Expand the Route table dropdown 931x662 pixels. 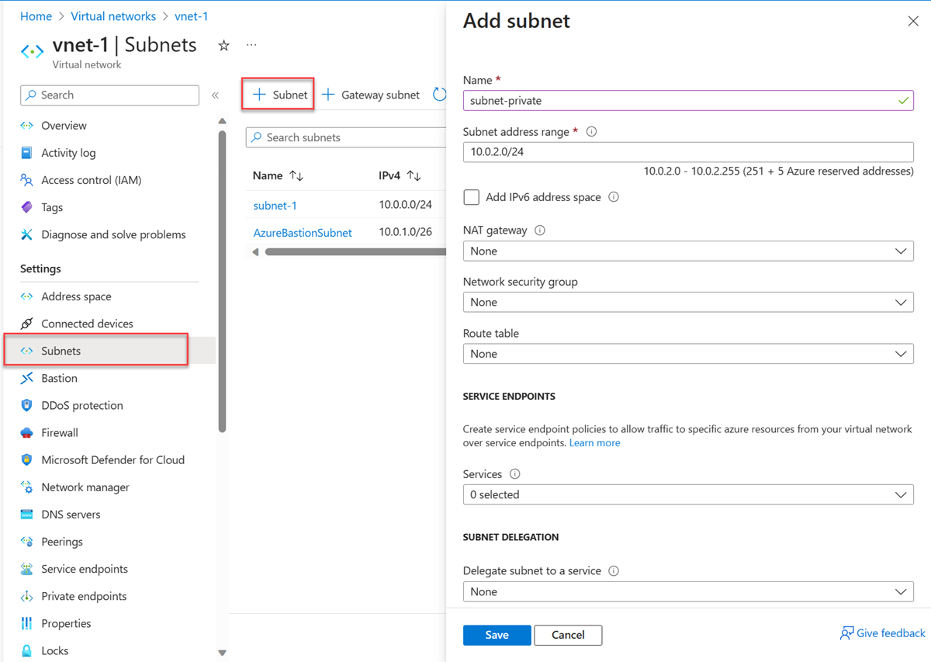coord(687,354)
